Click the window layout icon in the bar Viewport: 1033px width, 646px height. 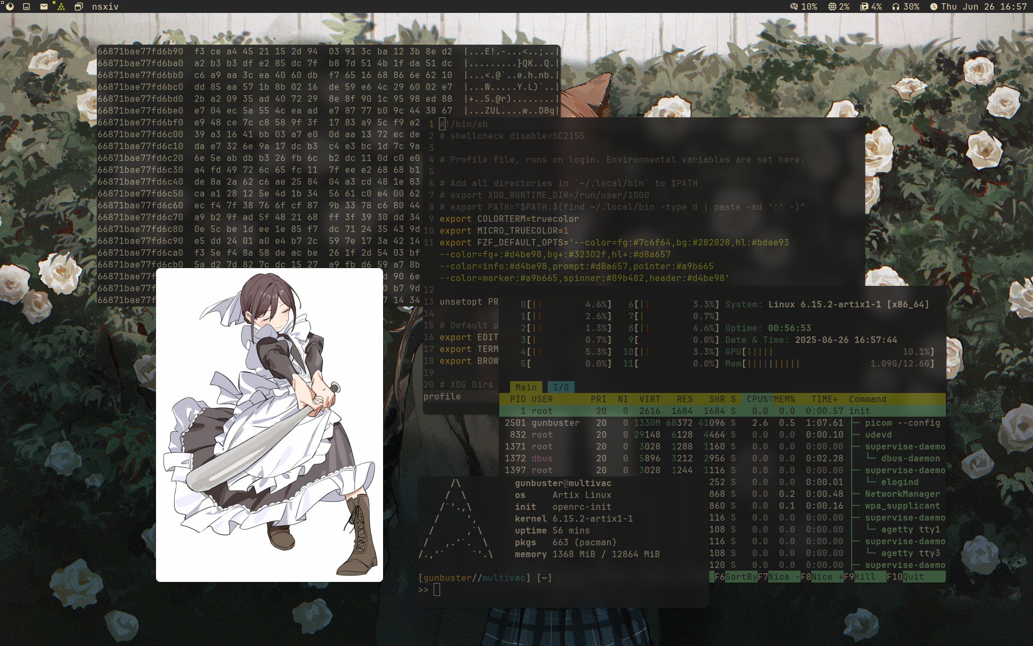(x=79, y=6)
